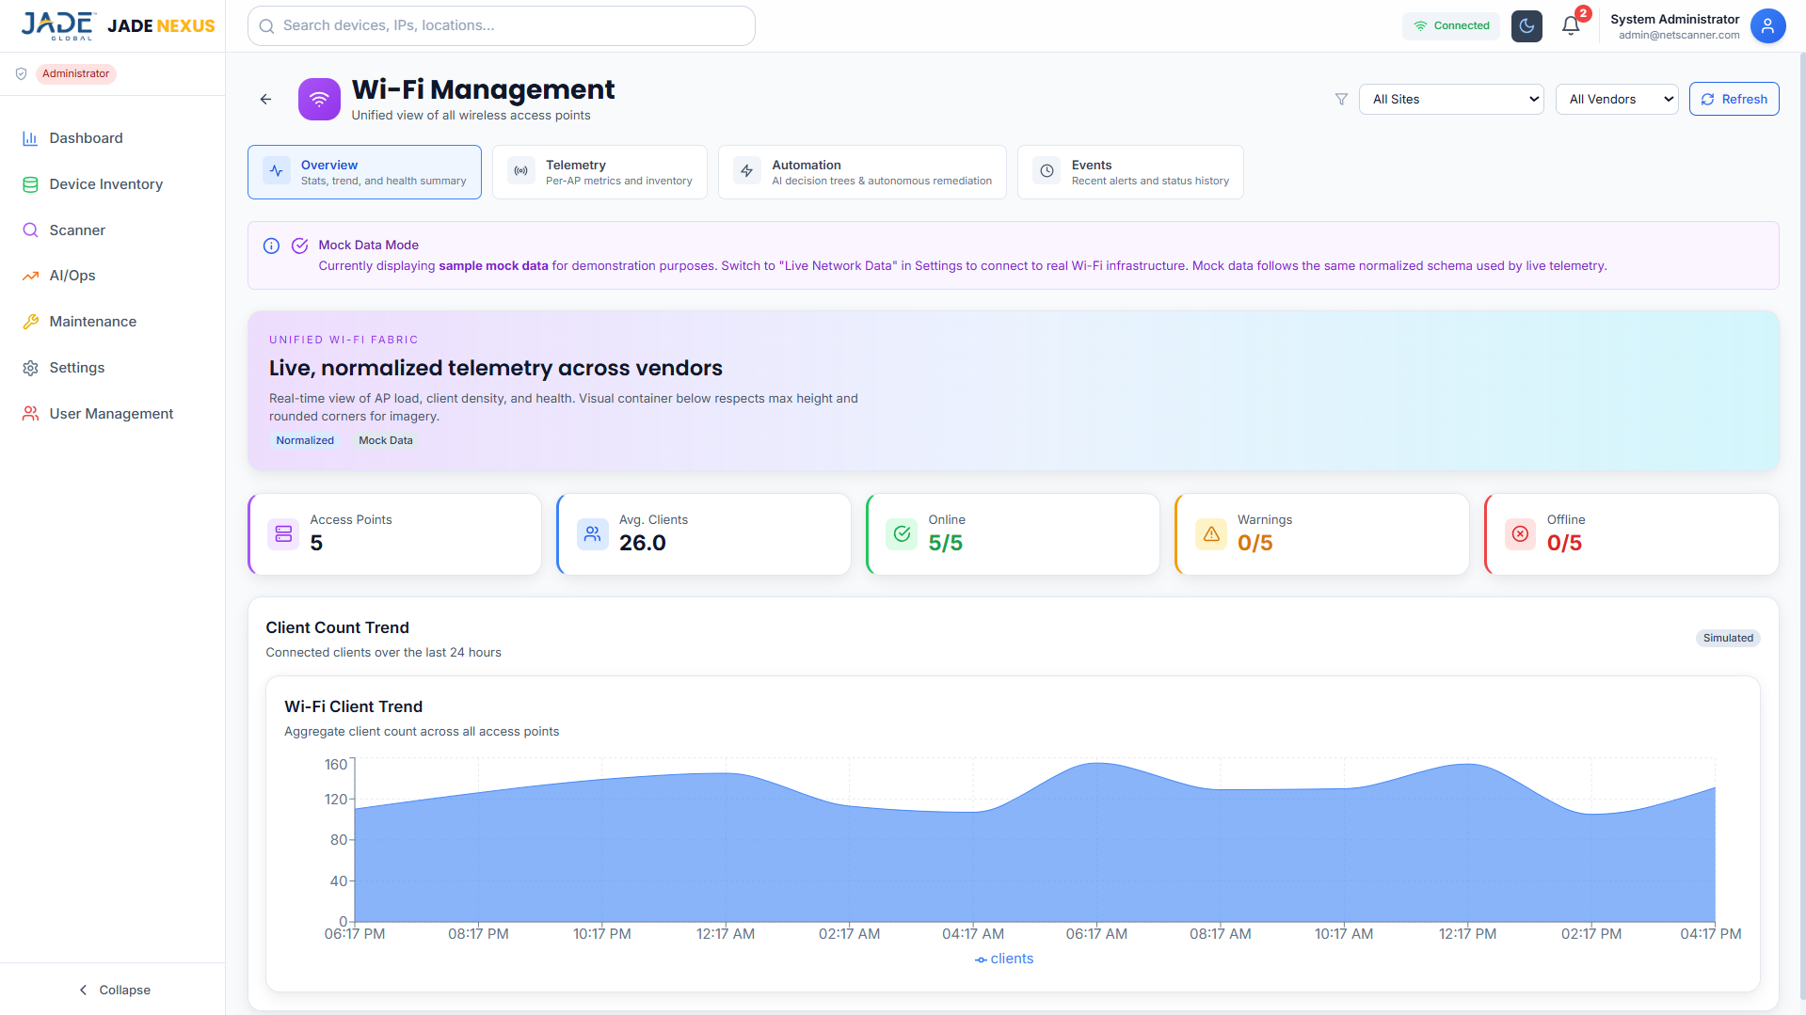Switch to the Automation tab

point(862,172)
